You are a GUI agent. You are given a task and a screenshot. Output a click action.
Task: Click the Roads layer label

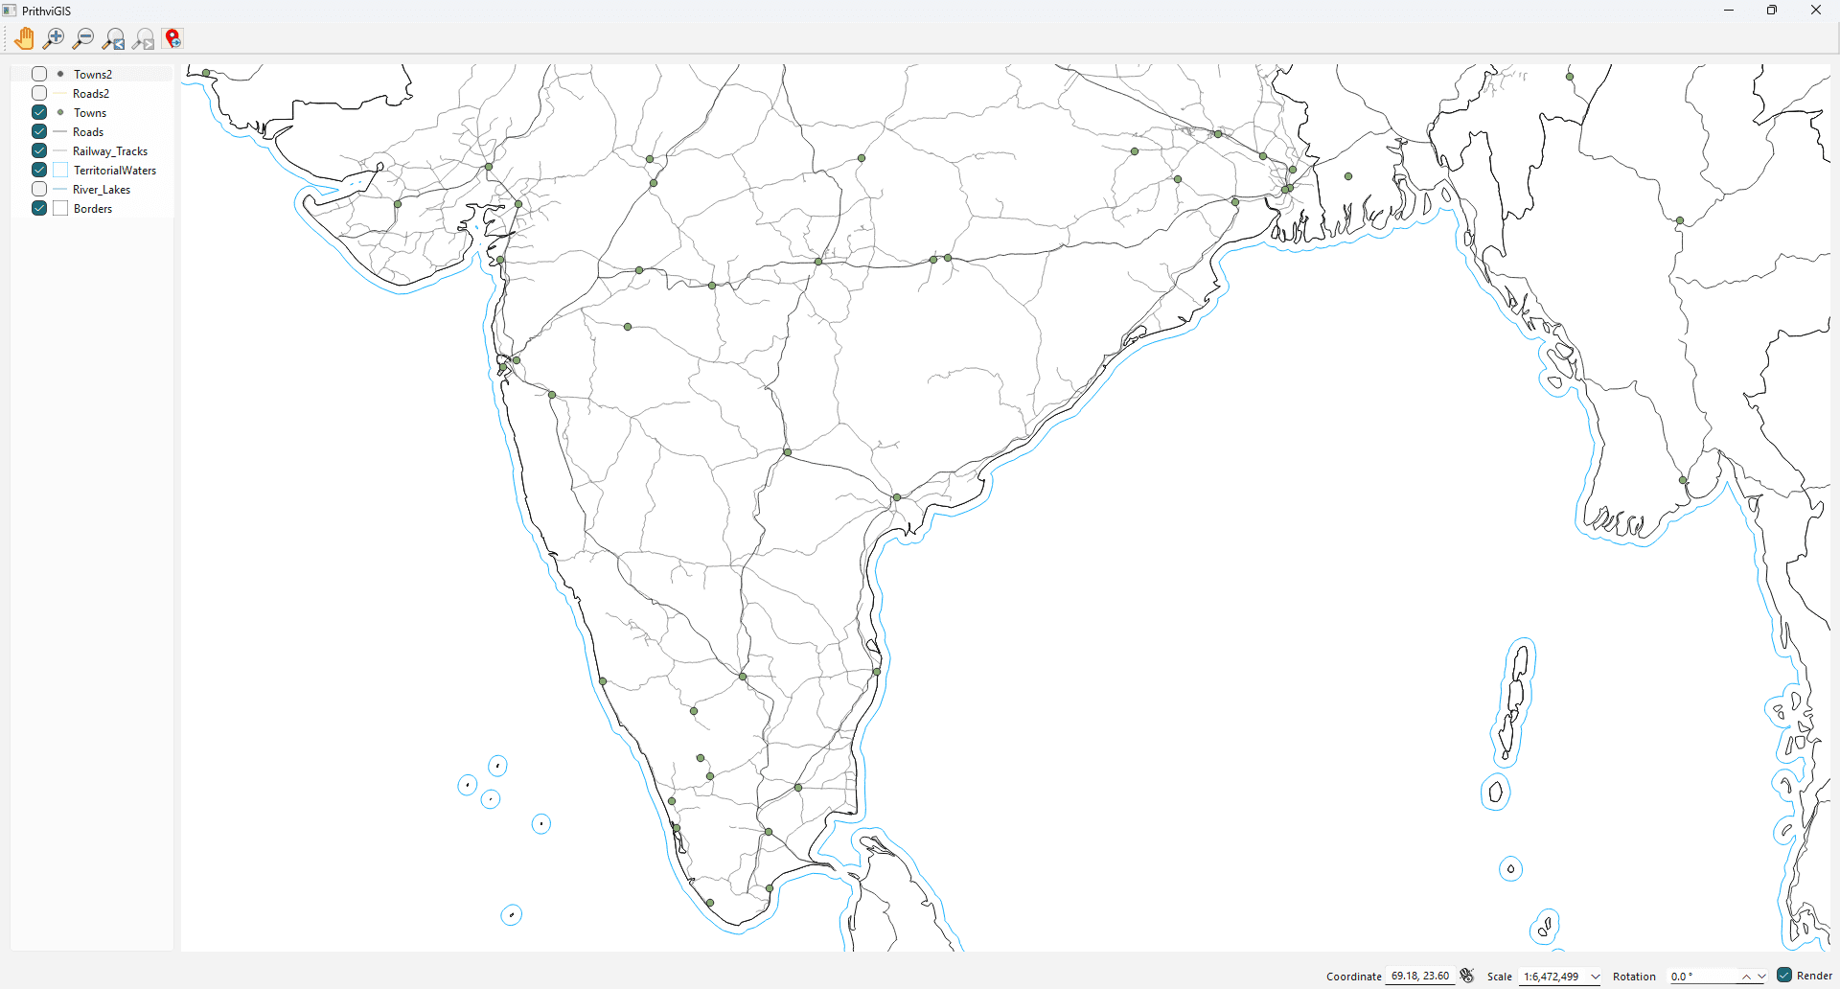(x=88, y=132)
